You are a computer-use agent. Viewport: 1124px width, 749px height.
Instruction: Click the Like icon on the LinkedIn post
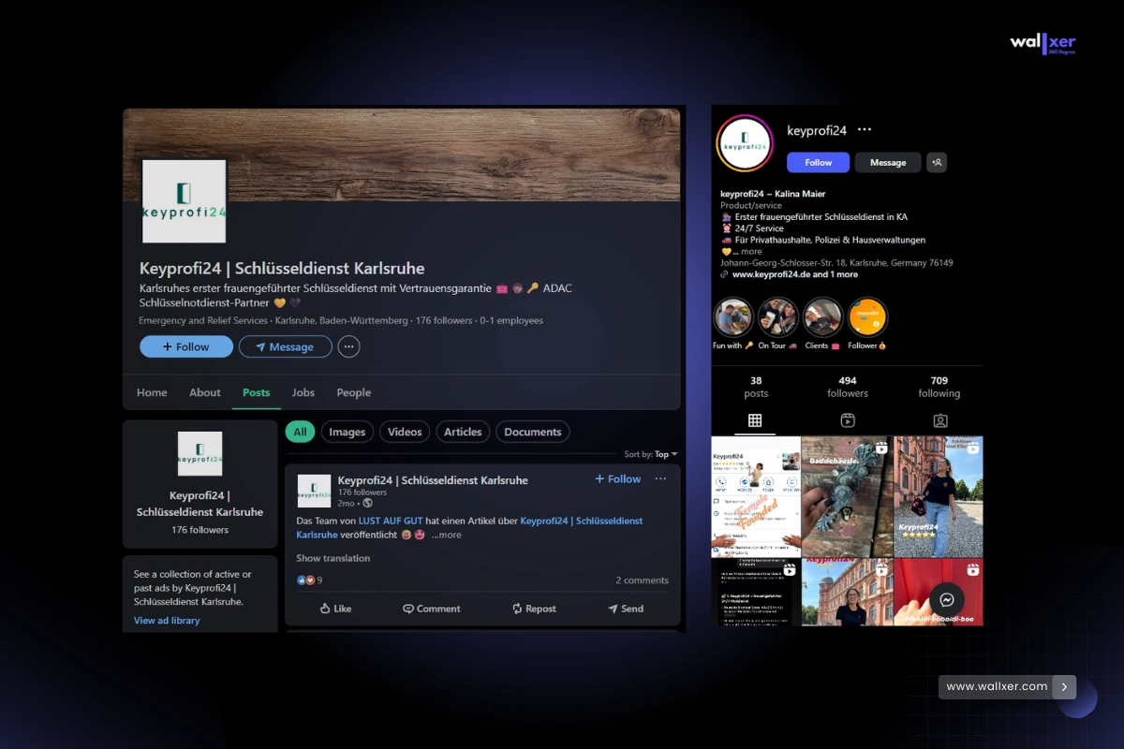point(326,609)
